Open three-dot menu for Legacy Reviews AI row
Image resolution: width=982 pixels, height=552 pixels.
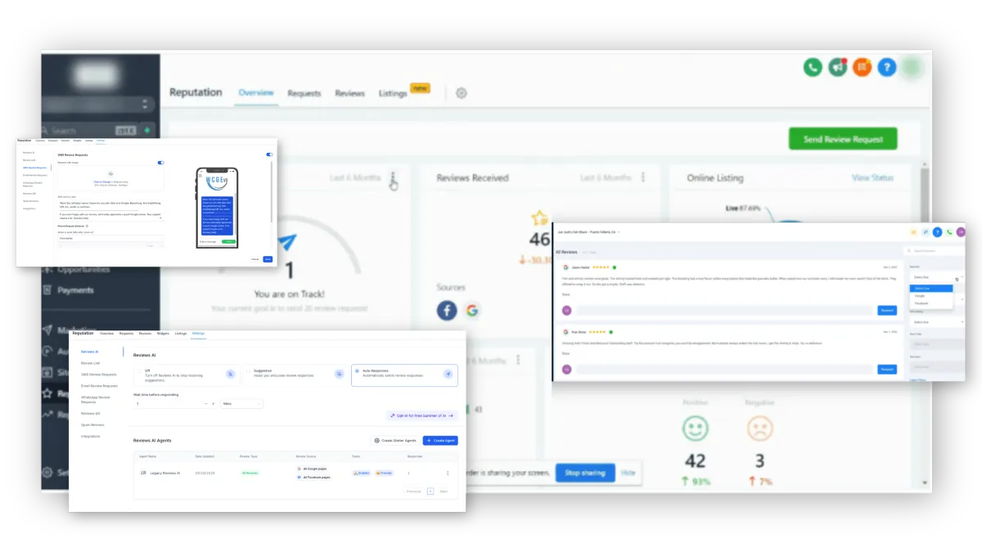[x=448, y=473]
